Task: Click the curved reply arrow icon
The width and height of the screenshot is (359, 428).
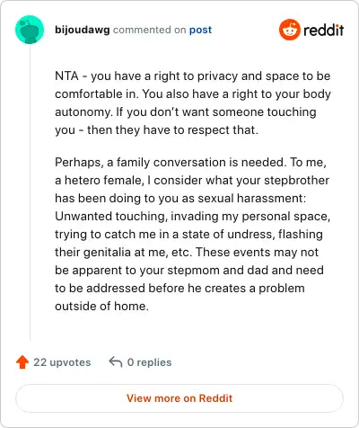Action: tap(116, 362)
